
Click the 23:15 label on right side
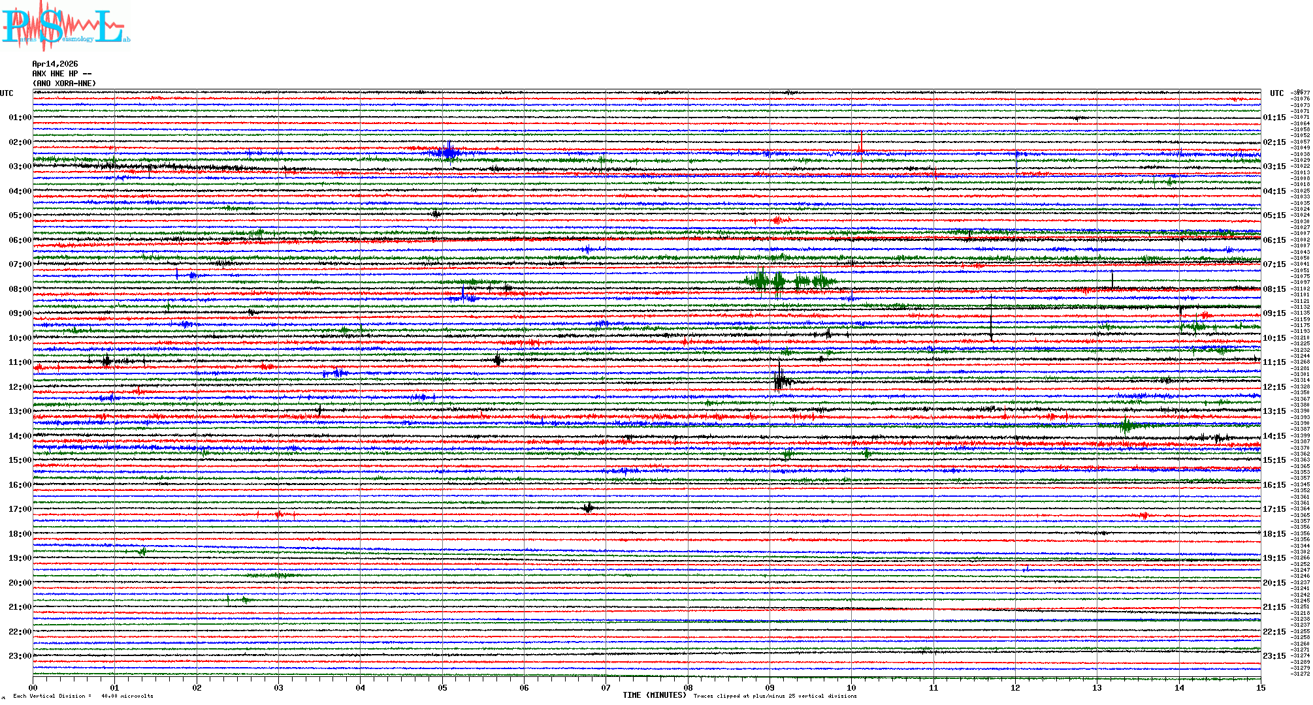point(1274,656)
